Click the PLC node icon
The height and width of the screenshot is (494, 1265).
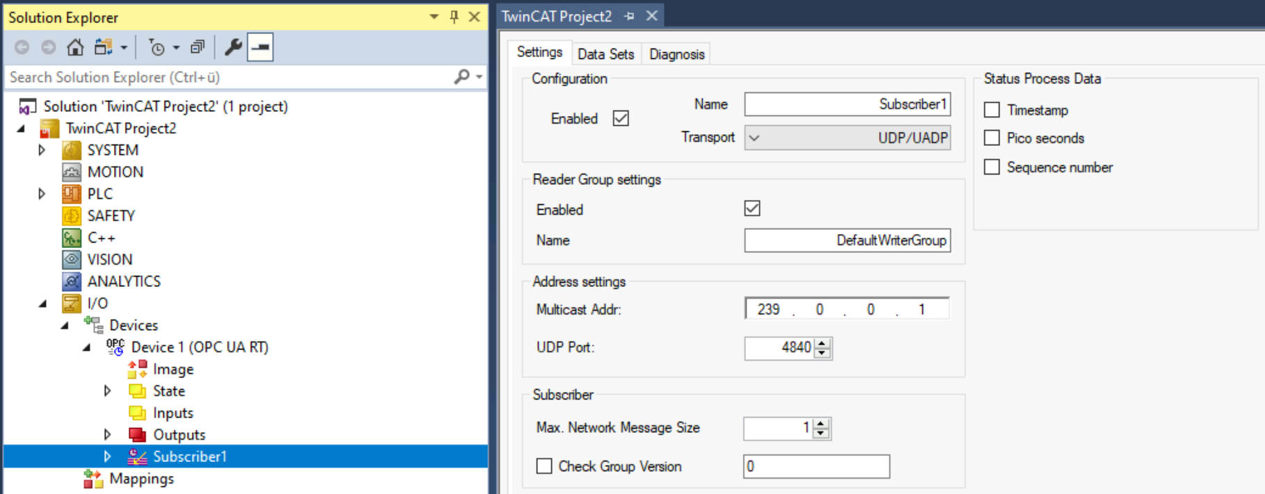click(72, 194)
